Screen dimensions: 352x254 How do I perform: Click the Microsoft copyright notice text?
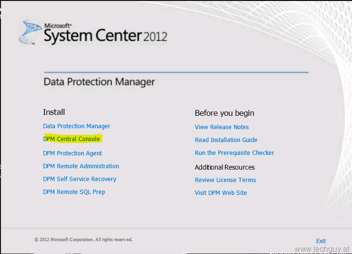coord(83,240)
